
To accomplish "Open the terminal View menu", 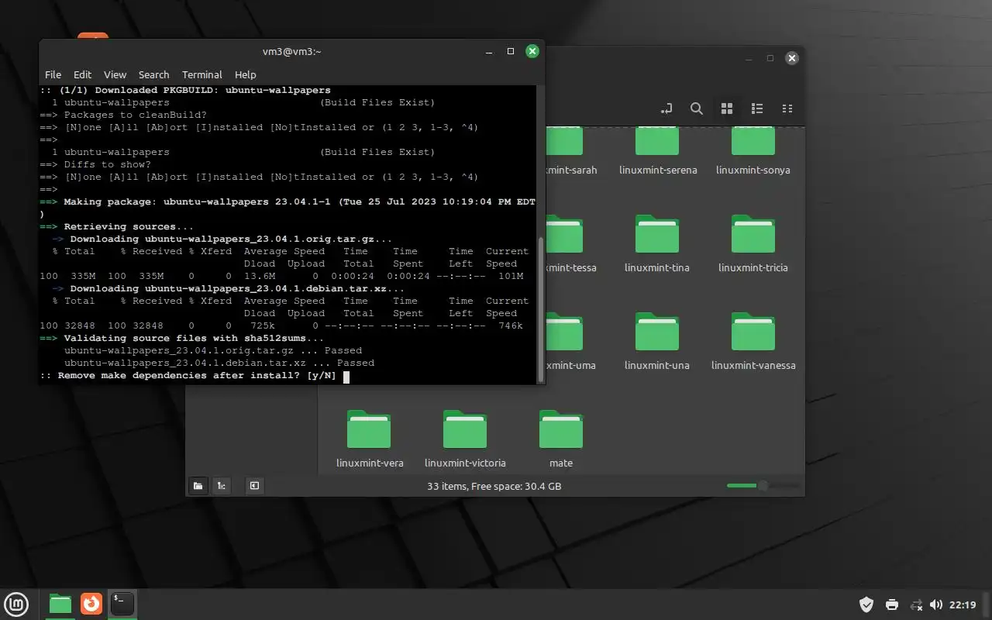I will coord(115,74).
